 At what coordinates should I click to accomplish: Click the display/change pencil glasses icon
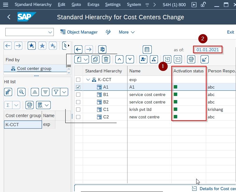pyautogui.click(x=108, y=32)
